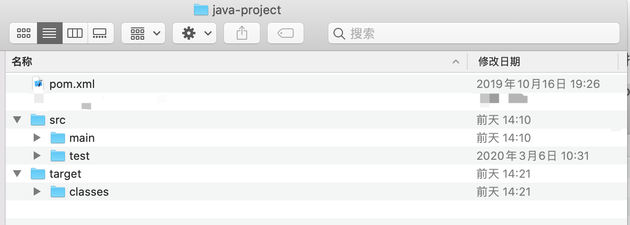This screenshot has width=630, height=225.
Task: Expand the main folder
Action: (37, 138)
